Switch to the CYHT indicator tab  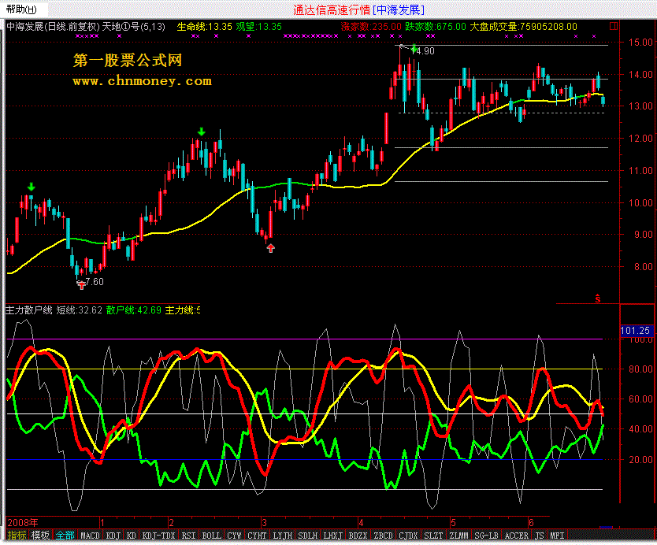(257, 536)
